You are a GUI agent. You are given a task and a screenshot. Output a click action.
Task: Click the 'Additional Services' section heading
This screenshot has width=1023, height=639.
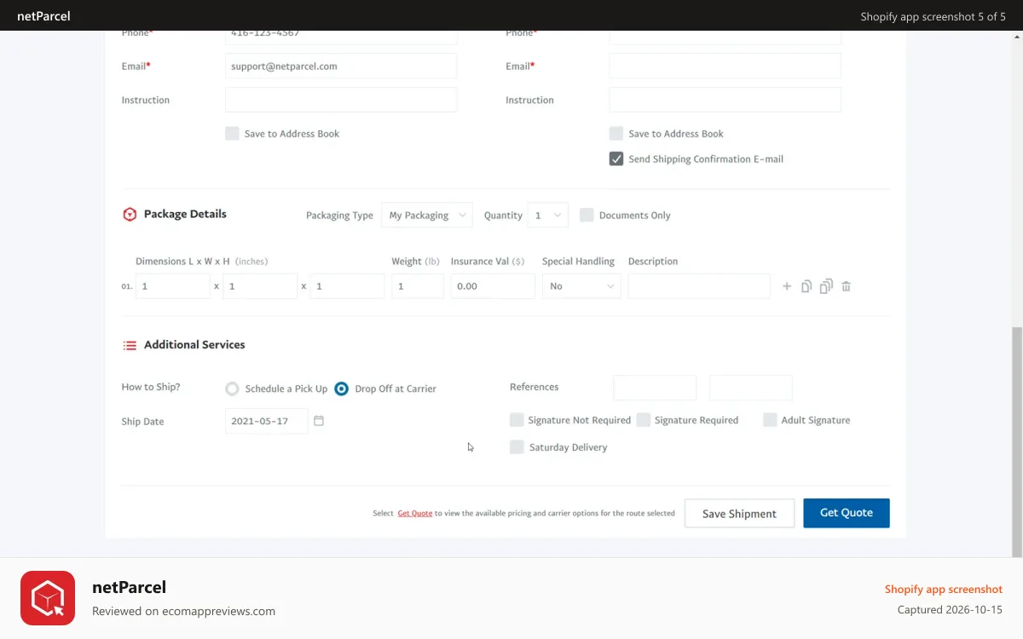194,345
